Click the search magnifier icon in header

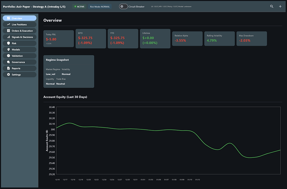[x=272, y=6]
